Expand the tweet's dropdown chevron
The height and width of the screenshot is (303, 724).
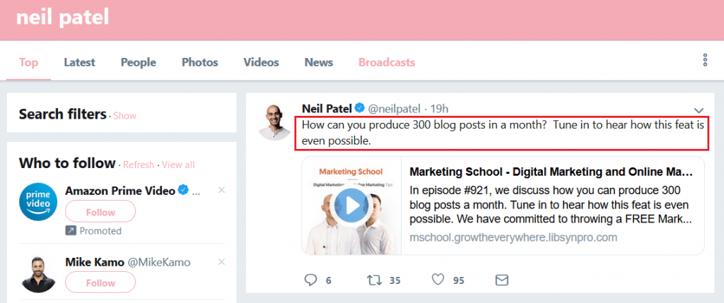pos(699,110)
